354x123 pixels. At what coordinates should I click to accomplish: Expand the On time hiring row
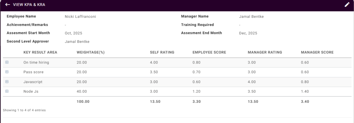coord(7,62)
